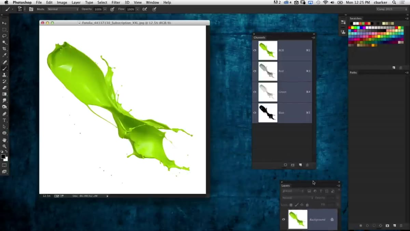Click the Background layer thumbnail
410x231 pixels.
[298, 219]
